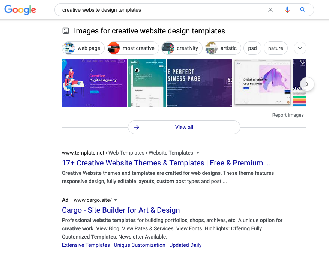
Task: Open template.net result options dropdown arrow
Action: 197,153
